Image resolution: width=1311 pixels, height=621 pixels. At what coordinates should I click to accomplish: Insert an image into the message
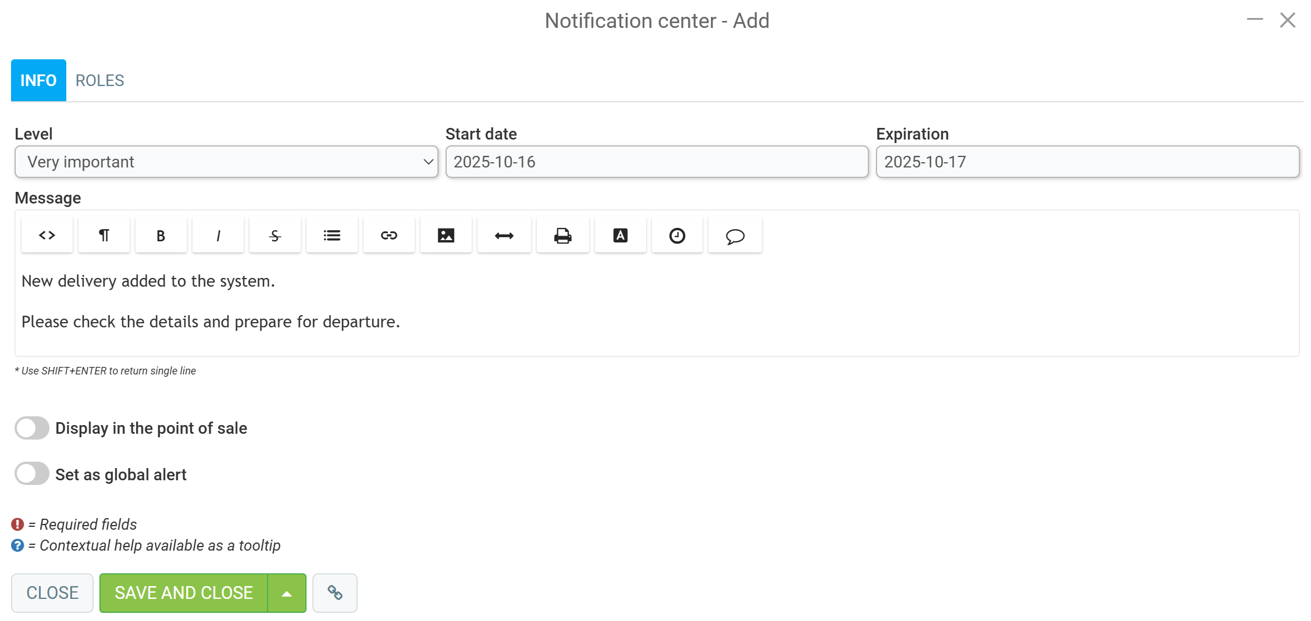(x=446, y=235)
